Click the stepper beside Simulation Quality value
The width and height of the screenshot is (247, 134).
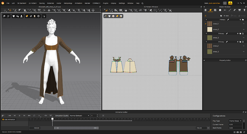point(97,116)
